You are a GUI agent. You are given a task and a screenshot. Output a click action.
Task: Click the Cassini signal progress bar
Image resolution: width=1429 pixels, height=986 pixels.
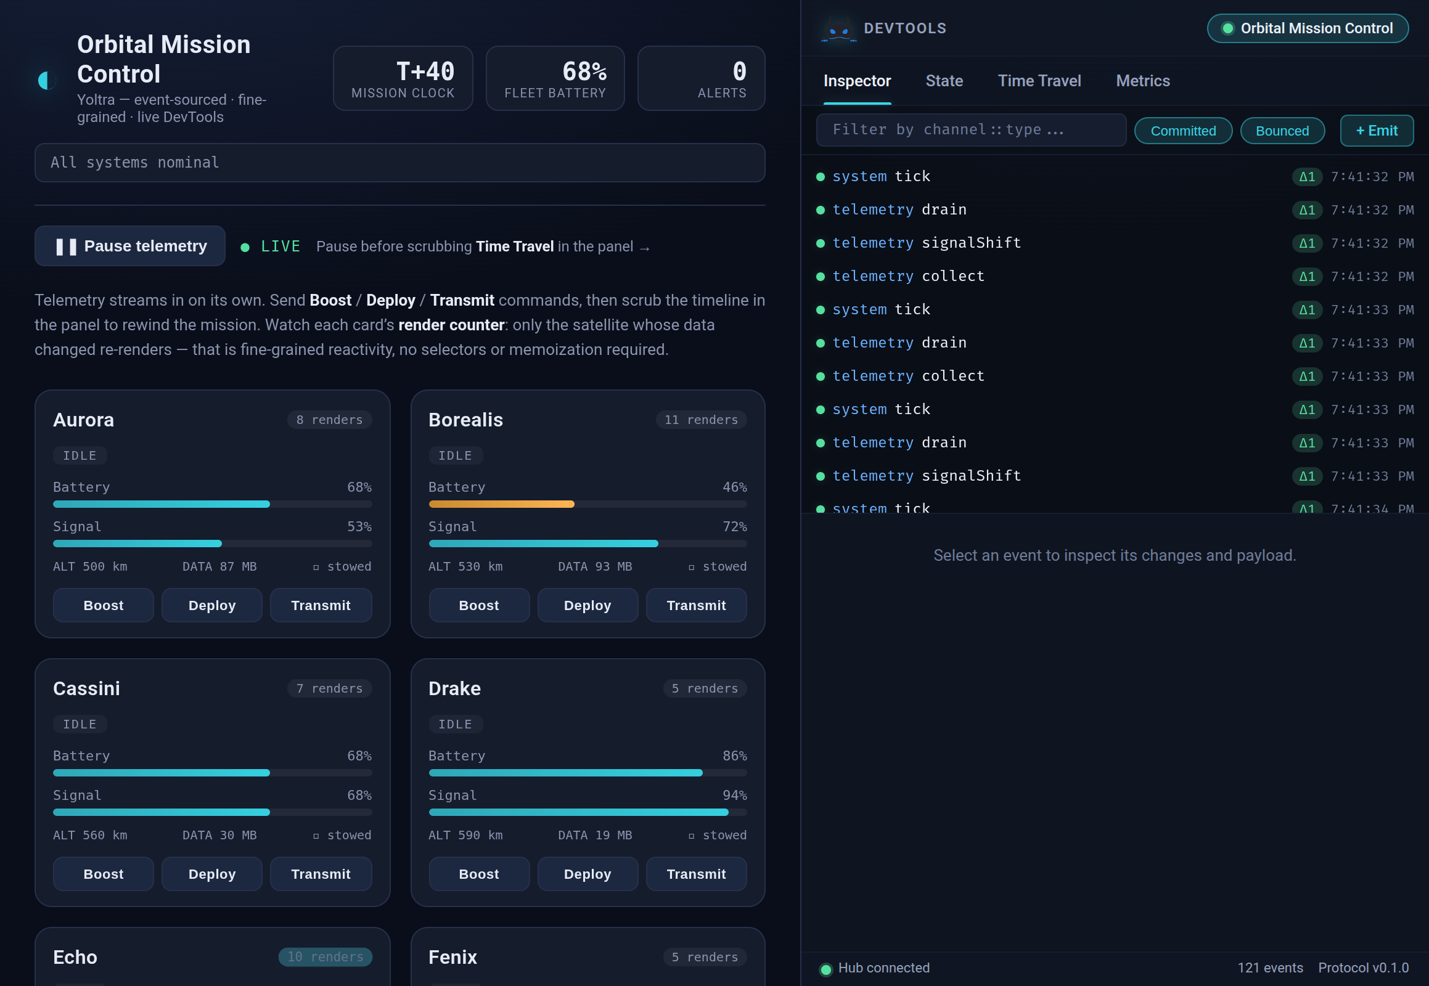[x=212, y=812]
